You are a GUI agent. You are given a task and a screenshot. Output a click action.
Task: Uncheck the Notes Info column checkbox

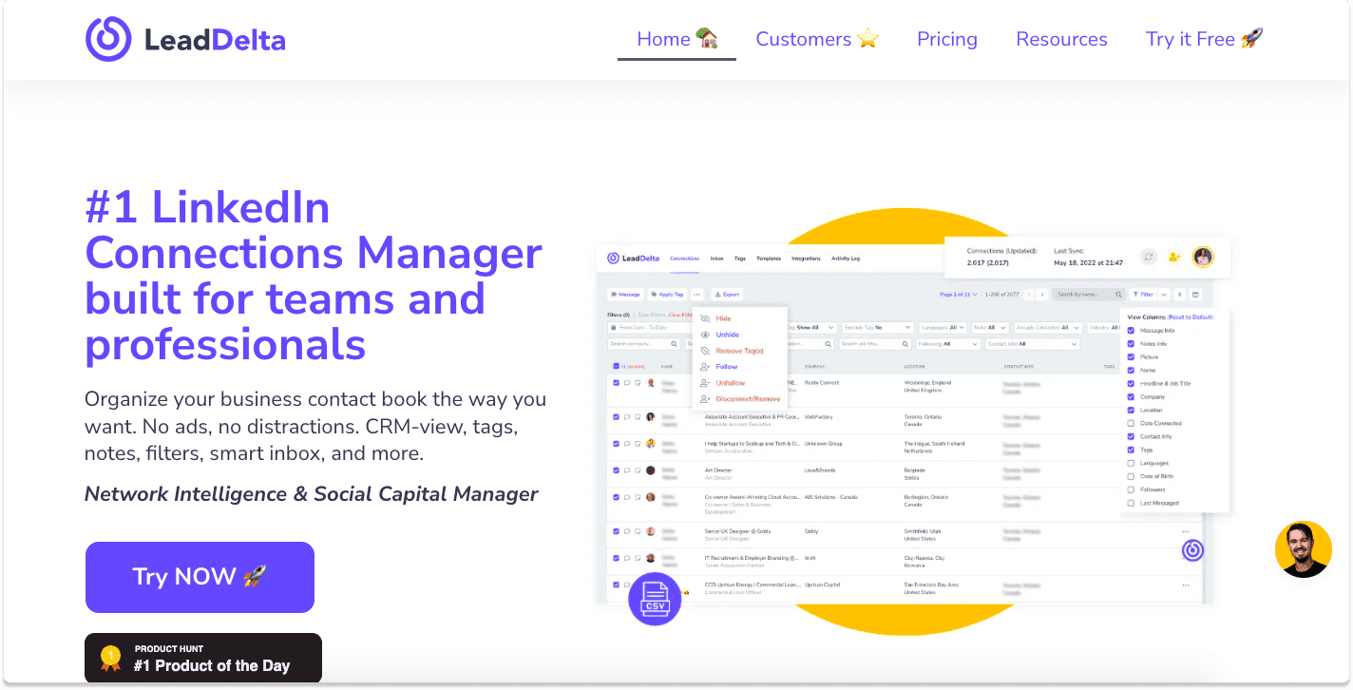(x=1131, y=343)
